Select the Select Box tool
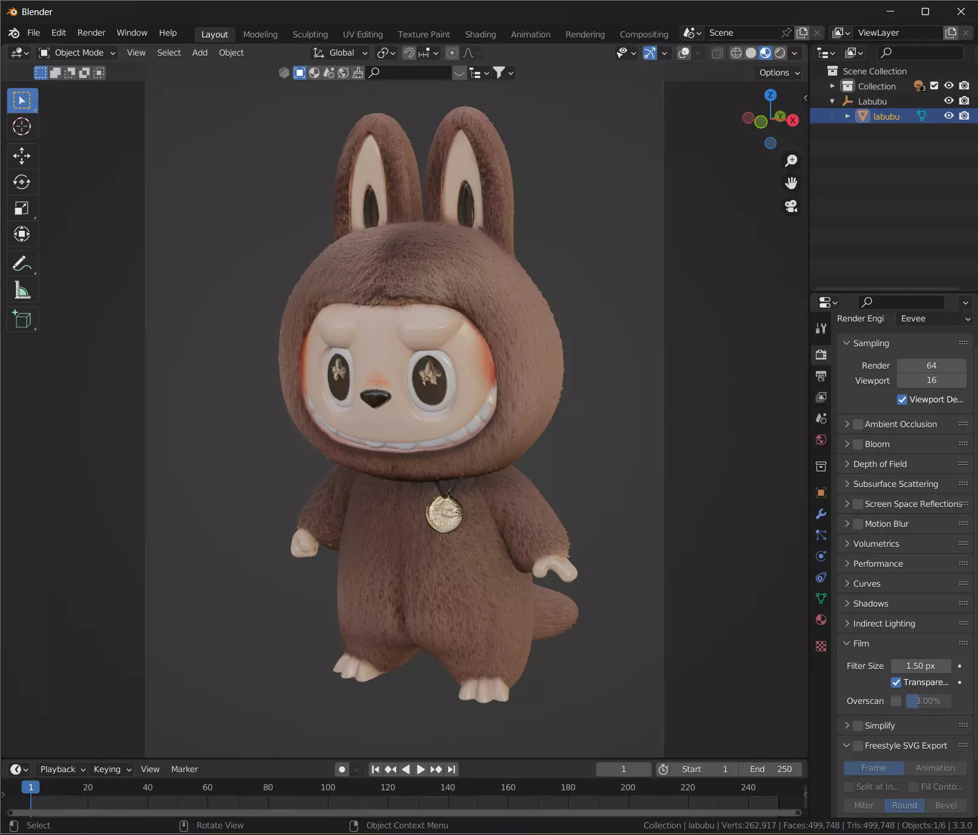The image size is (978, 835). click(x=22, y=100)
